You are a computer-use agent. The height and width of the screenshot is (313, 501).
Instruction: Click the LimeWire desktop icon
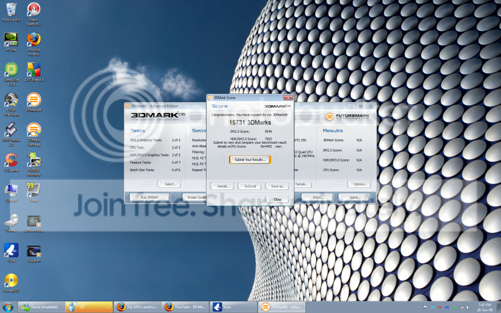point(11,70)
